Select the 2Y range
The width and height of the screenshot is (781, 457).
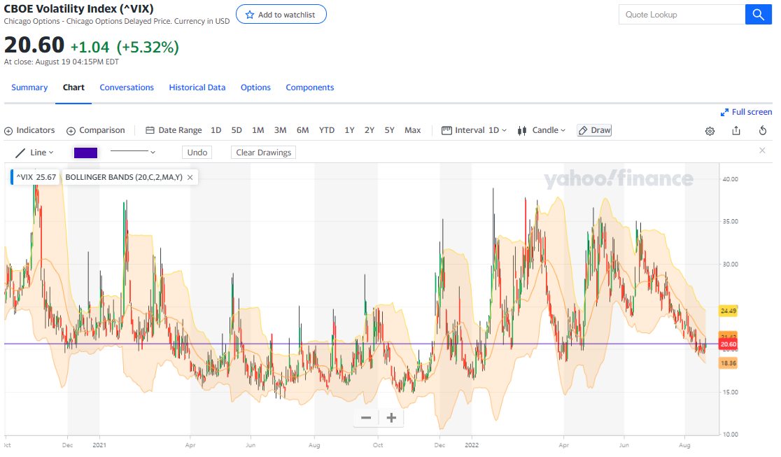click(x=369, y=130)
